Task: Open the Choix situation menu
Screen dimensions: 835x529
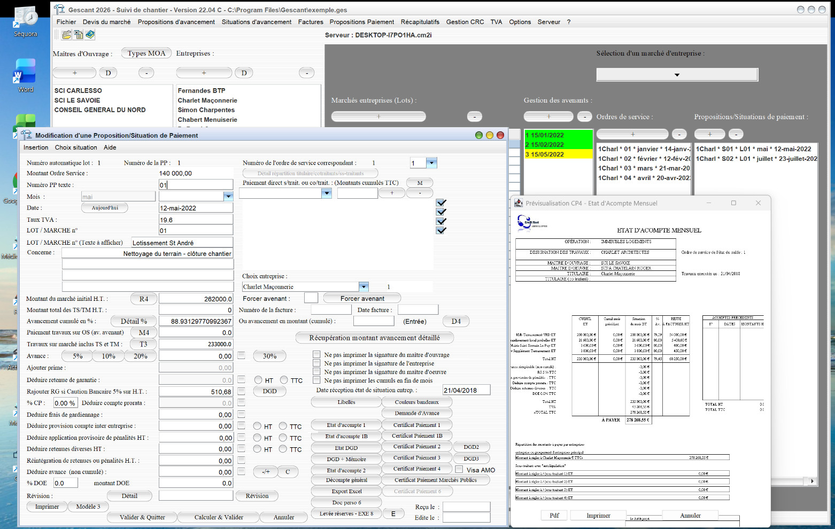Action: [x=76, y=147]
